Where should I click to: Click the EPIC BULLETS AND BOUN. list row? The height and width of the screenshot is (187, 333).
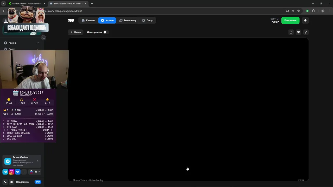[x=28, y=124]
